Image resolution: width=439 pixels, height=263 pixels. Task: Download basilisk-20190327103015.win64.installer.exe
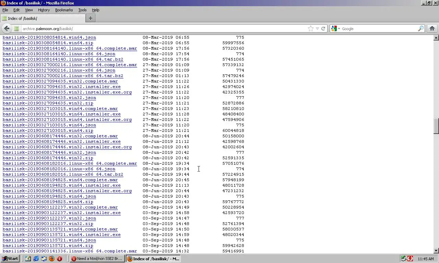click(x=62, y=114)
